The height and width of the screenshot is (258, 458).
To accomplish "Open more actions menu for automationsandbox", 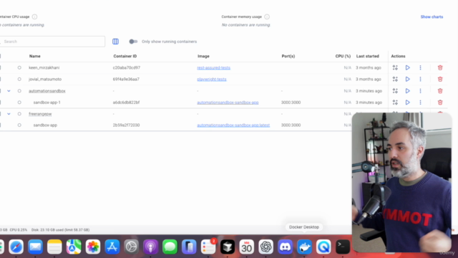I will (x=420, y=91).
